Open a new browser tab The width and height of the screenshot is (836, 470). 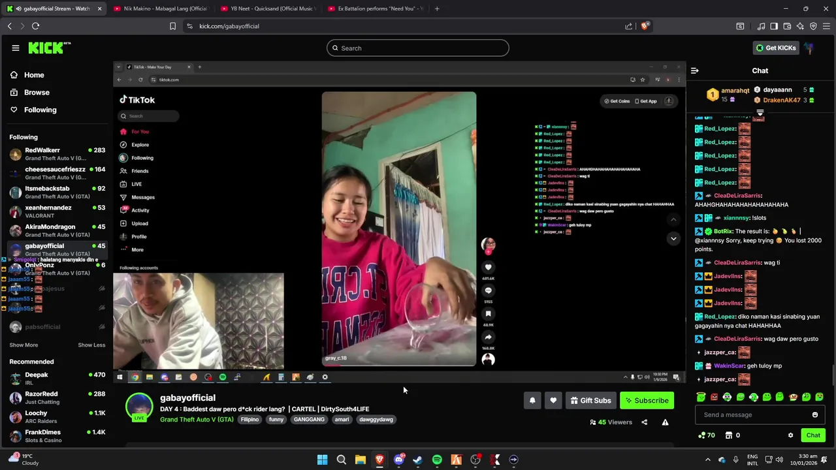[x=437, y=8]
